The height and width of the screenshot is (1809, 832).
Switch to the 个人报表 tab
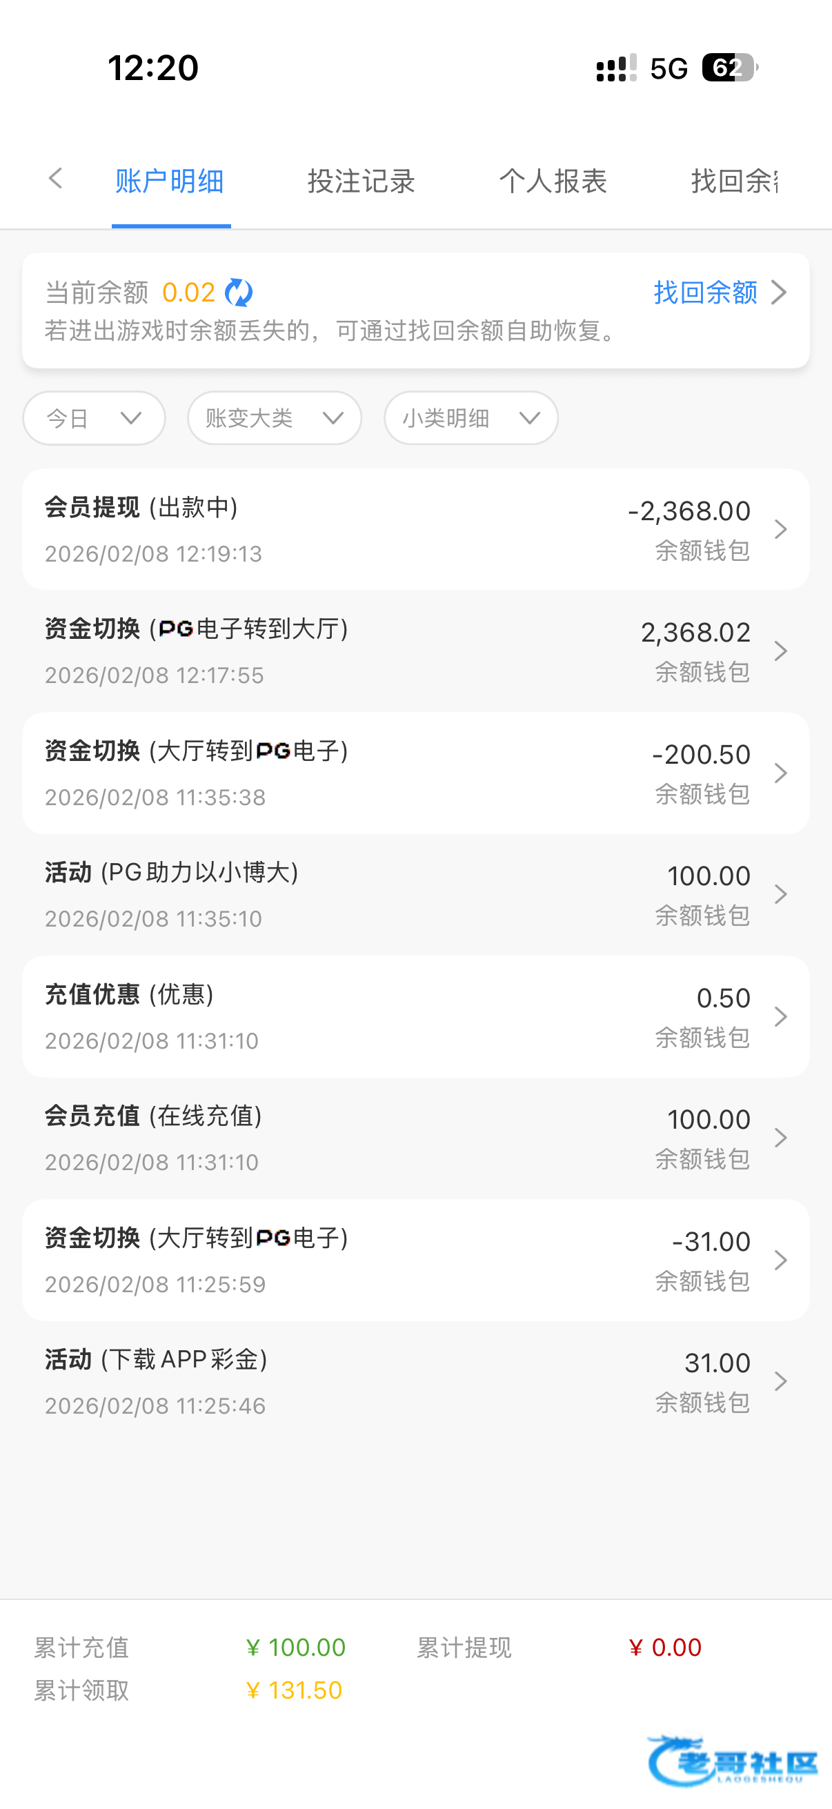pyautogui.click(x=553, y=181)
